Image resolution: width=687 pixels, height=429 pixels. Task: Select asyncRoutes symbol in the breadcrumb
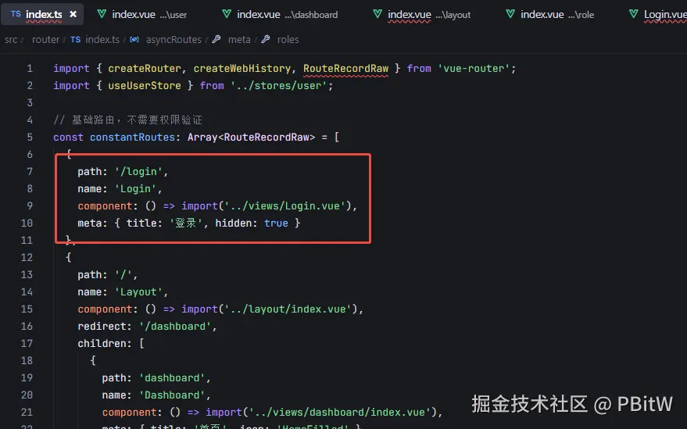point(174,39)
